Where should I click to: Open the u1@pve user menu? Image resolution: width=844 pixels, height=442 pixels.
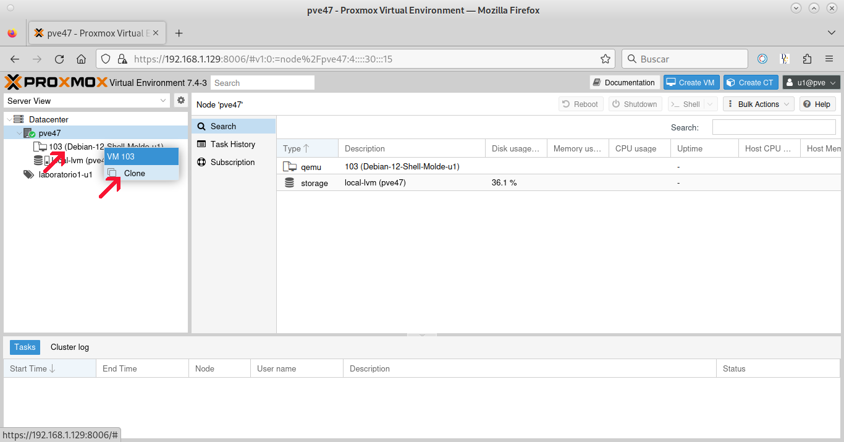tap(811, 82)
